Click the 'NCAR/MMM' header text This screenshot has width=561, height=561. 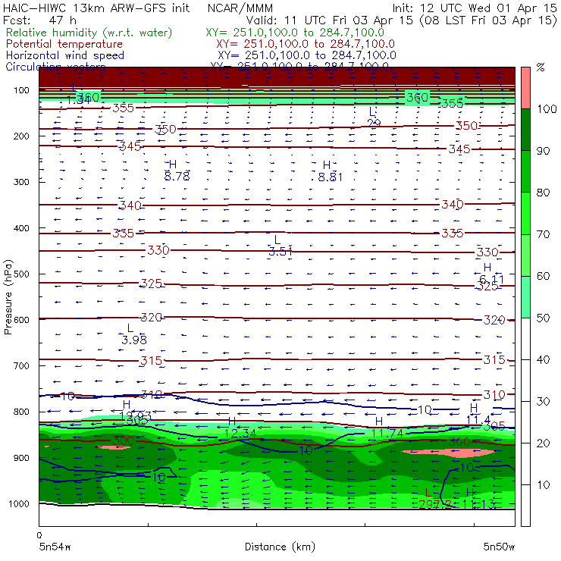coord(240,8)
